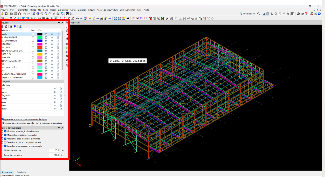Click the Save diskette icon
The width and height of the screenshot is (325, 177).
6,14
